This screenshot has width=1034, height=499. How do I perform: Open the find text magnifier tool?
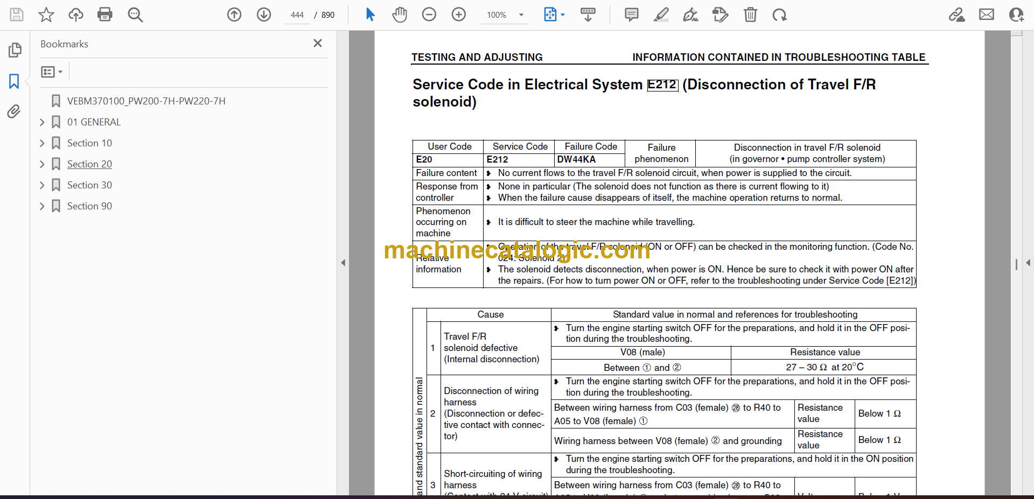(x=135, y=15)
